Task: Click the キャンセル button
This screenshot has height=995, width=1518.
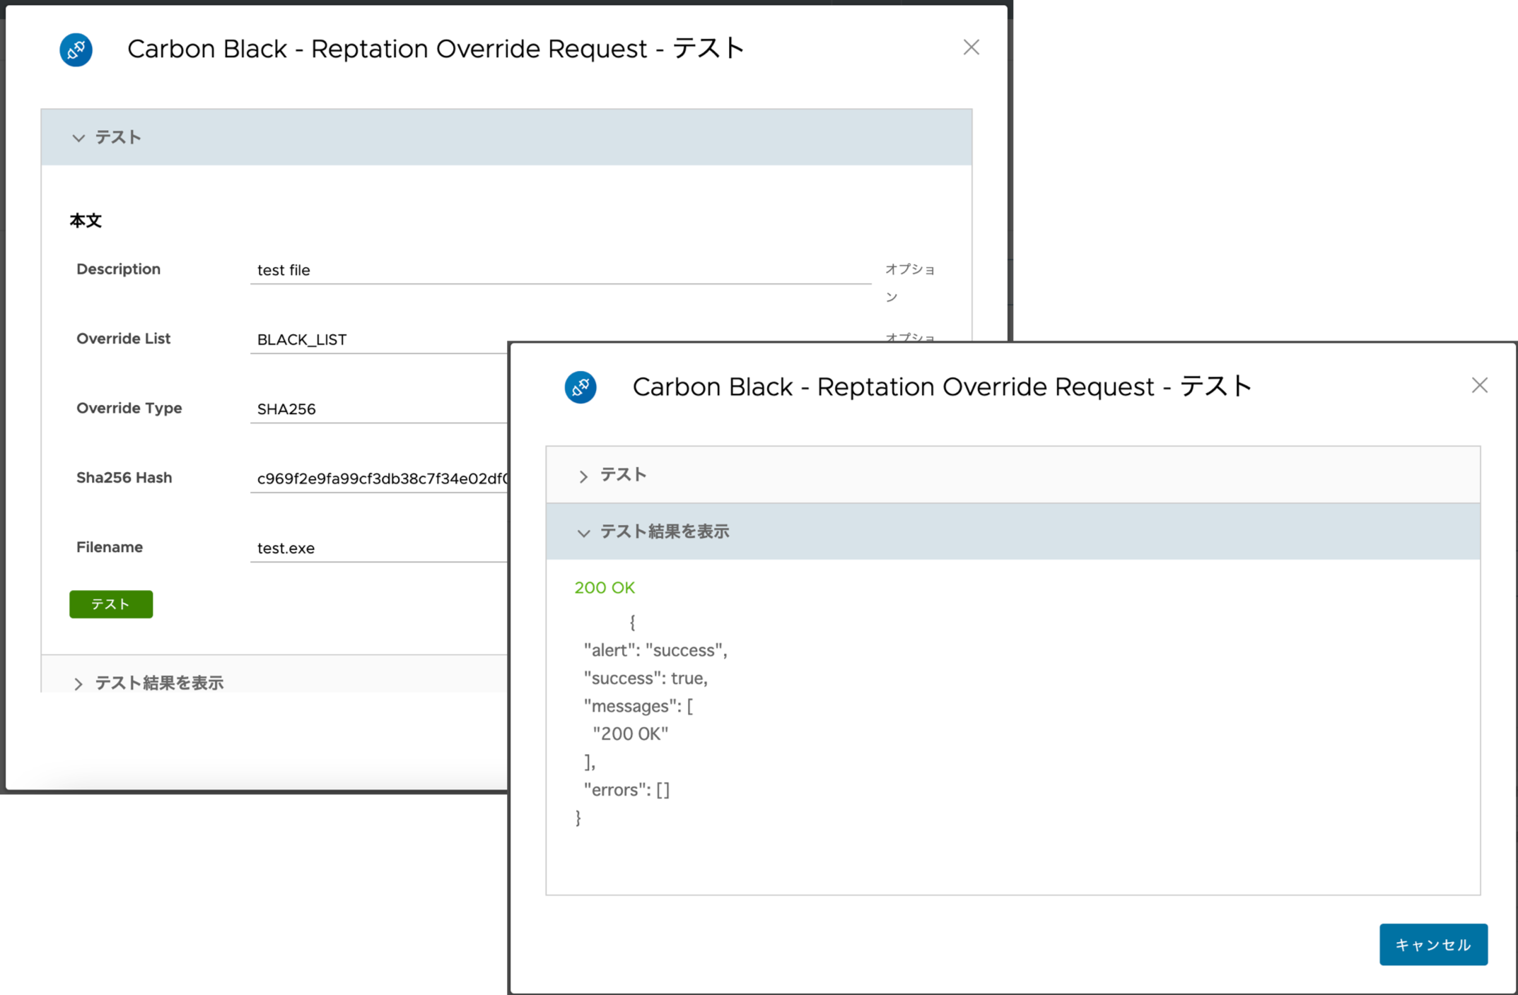Action: (1433, 944)
